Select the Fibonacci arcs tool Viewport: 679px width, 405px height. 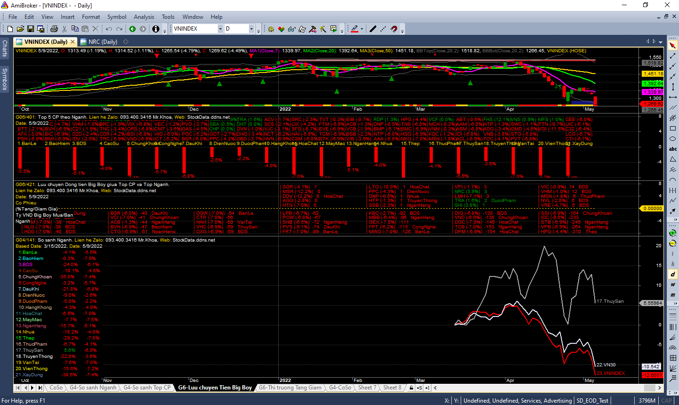673,348
